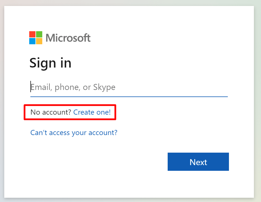Click the word "Skype" in the placeholder

tap(104, 87)
